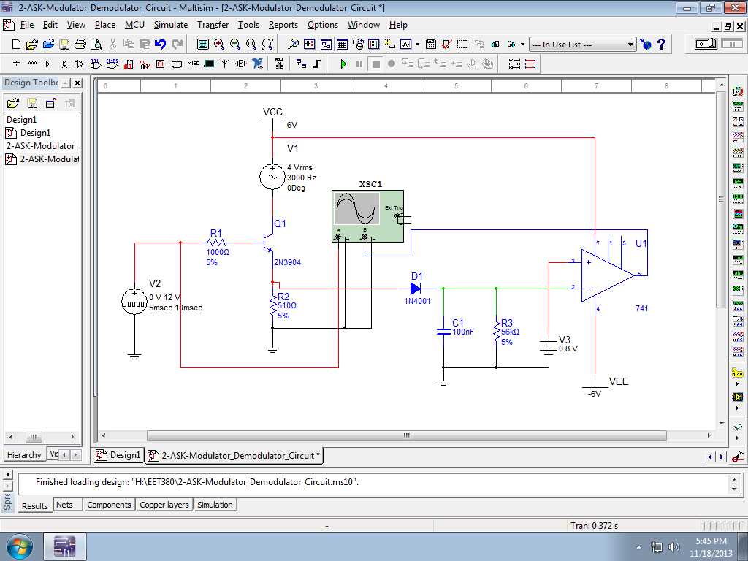Click the schematic vertical scrollbar thumb

[721, 199]
